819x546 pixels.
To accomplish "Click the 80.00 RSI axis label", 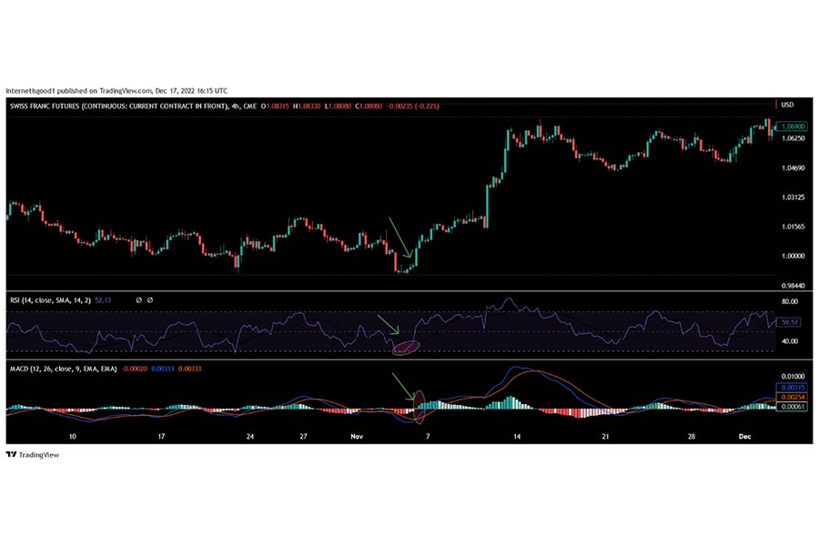I will 790,301.
